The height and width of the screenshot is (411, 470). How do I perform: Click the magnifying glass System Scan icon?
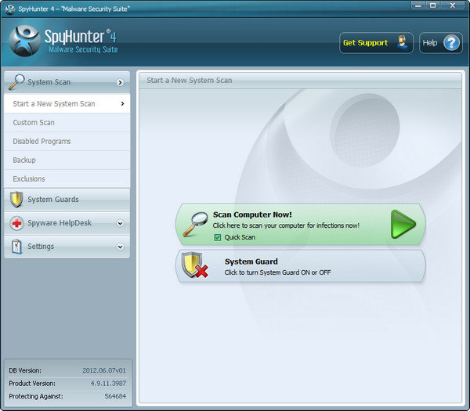point(16,81)
